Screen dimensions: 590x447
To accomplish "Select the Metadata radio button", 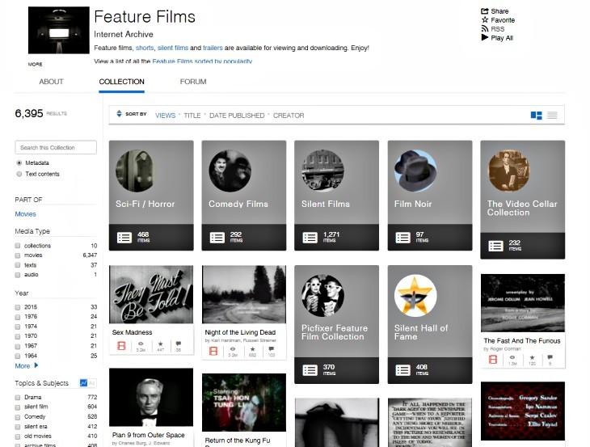I will pyautogui.click(x=19, y=163).
